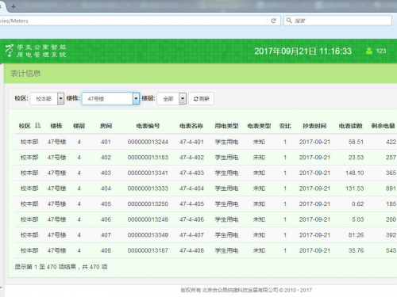Click the browser search input field
This screenshot has width=397, height=297.
(x=338, y=21)
